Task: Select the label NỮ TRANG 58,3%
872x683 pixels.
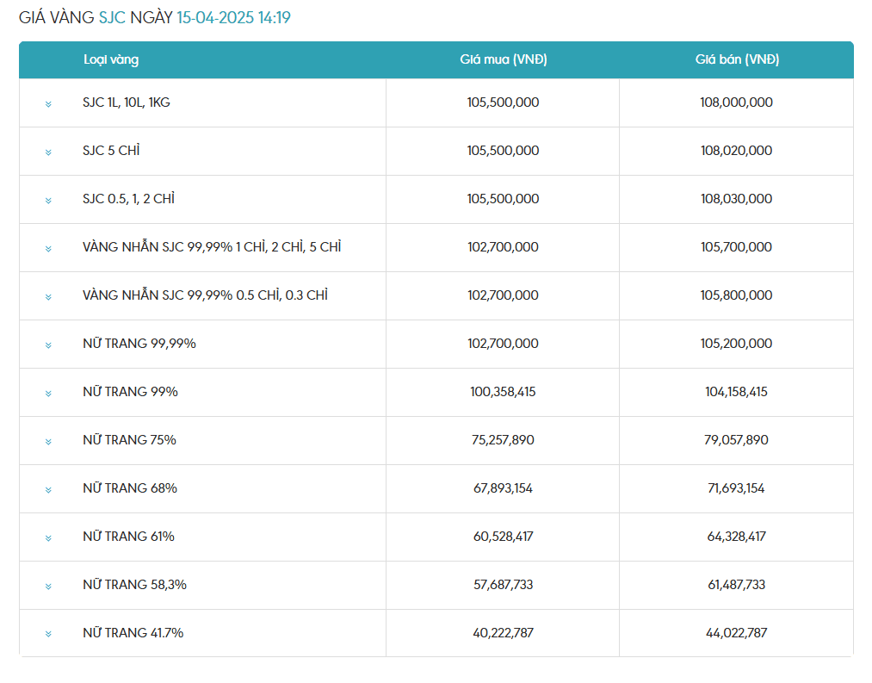Action: pos(134,585)
